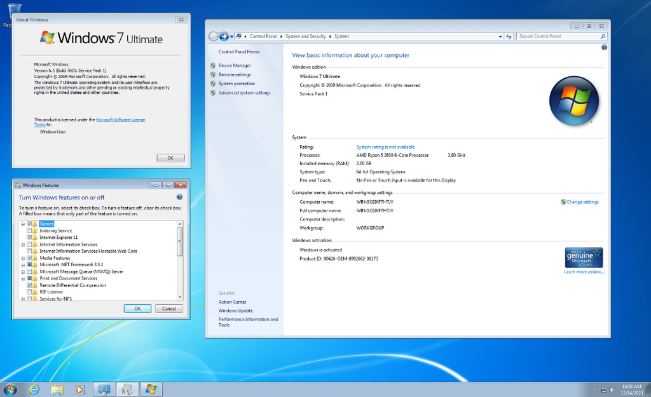This screenshot has height=397, width=651.
Task: Expand the Internet Information Services node
Action: coord(24,245)
